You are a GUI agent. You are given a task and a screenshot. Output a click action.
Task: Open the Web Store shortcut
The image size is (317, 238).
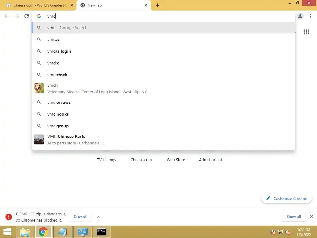point(176,160)
